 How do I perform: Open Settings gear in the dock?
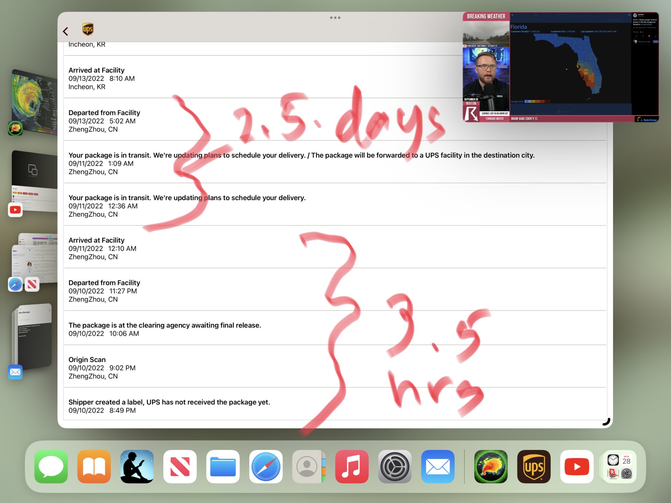tap(395, 466)
